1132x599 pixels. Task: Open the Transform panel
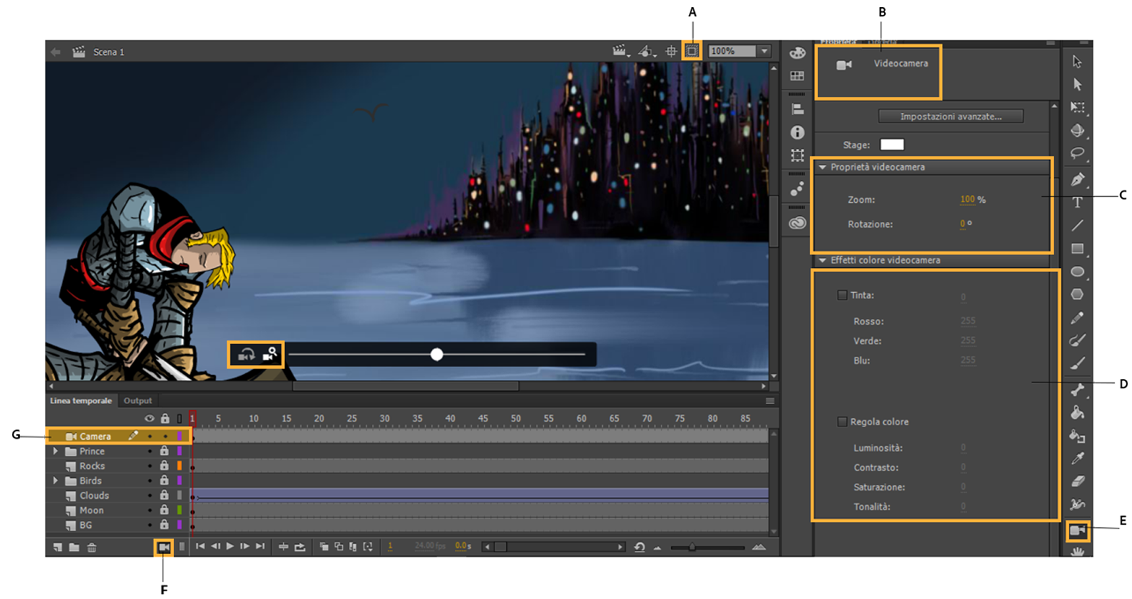coord(797,155)
